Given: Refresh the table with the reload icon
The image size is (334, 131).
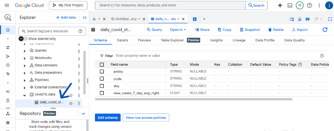Looking at the screenshot, I should (x=325, y=30).
